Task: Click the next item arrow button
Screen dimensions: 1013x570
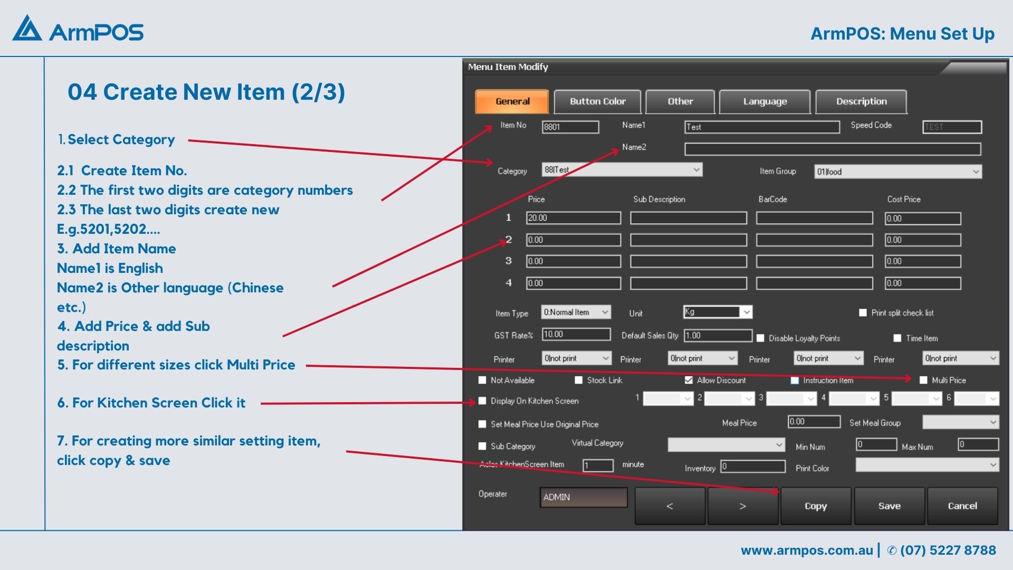Action: [742, 506]
